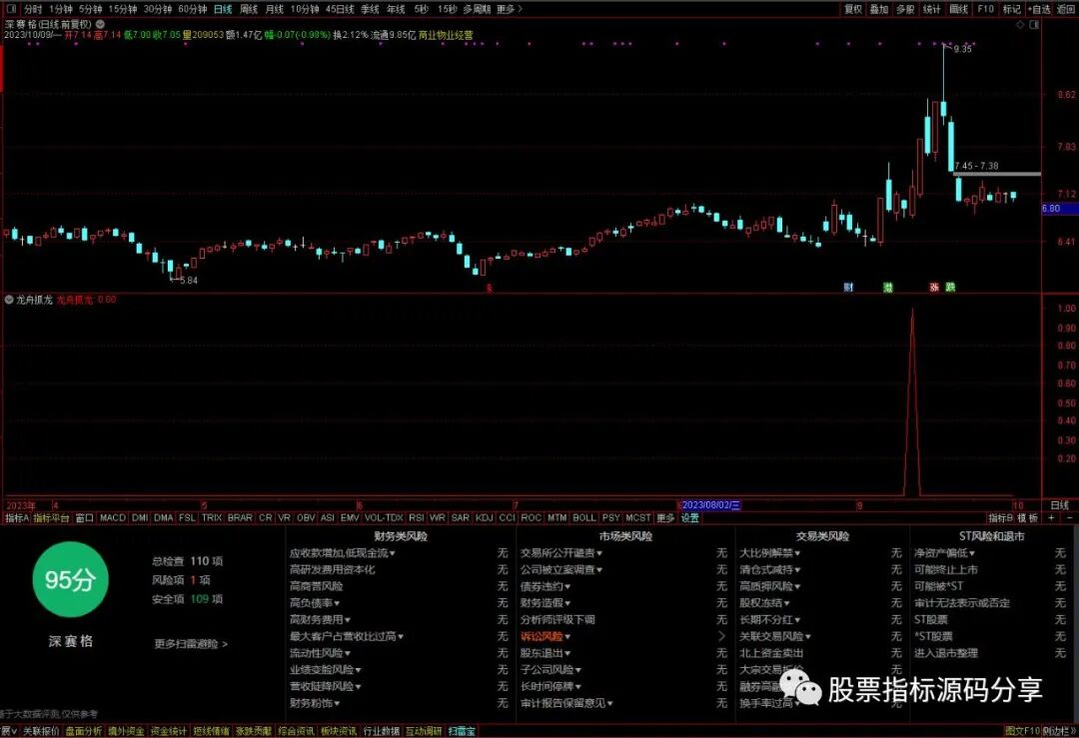Click the plus zoom button beside 模板

pyautogui.click(x=1051, y=518)
